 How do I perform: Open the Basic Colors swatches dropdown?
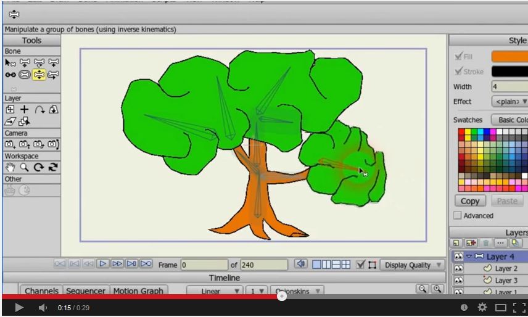click(x=509, y=120)
